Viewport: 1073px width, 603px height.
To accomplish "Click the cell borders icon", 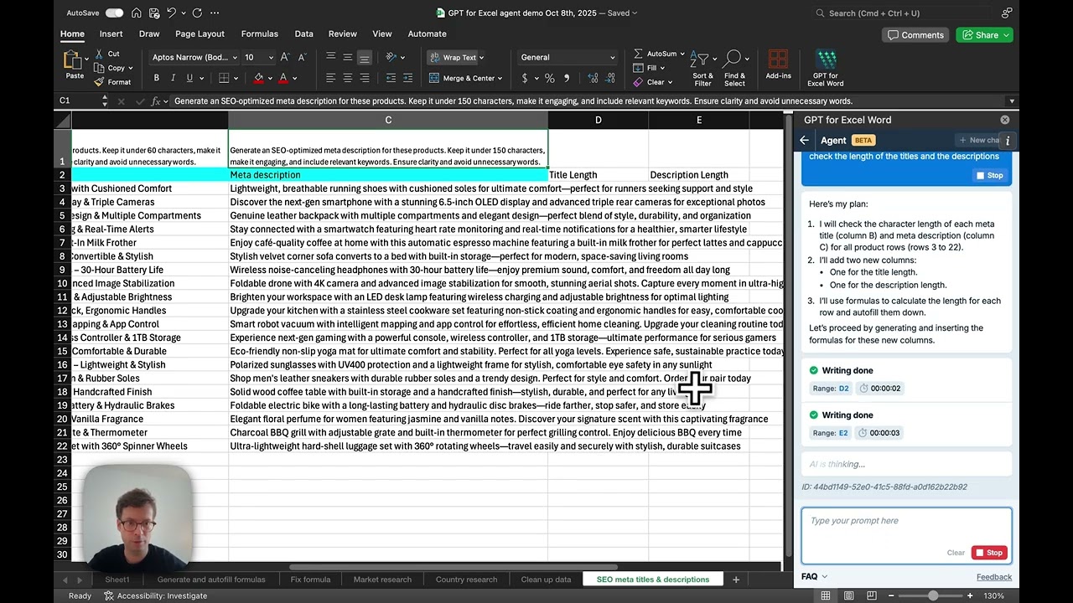I will tap(224, 78).
